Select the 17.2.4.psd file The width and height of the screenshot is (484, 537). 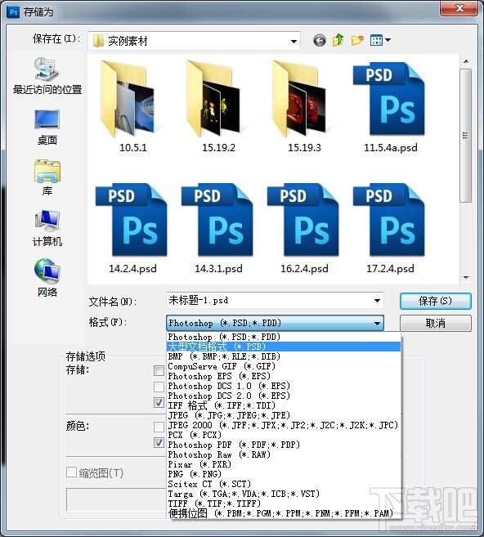point(391,228)
